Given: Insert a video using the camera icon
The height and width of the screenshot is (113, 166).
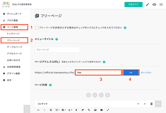Looking at the screenshot, I should point(102,110).
